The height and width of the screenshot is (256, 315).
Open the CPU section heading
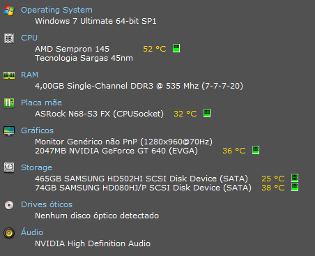coord(29,38)
